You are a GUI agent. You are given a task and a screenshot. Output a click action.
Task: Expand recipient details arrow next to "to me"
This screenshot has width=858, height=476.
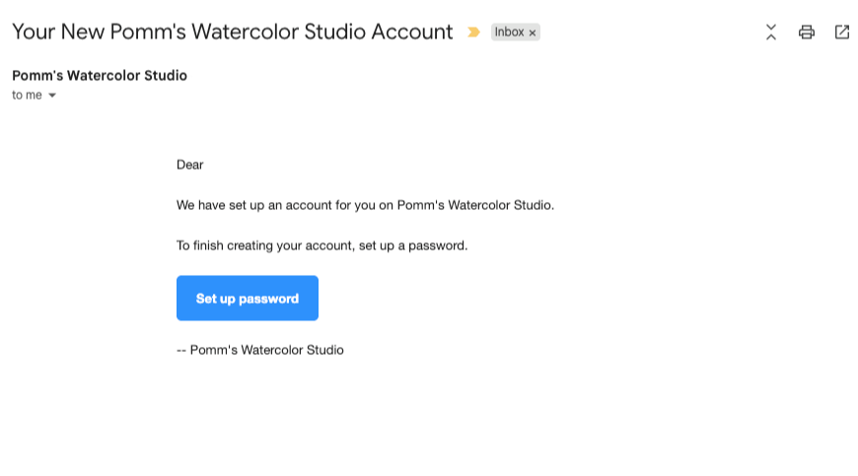(x=52, y=96)
